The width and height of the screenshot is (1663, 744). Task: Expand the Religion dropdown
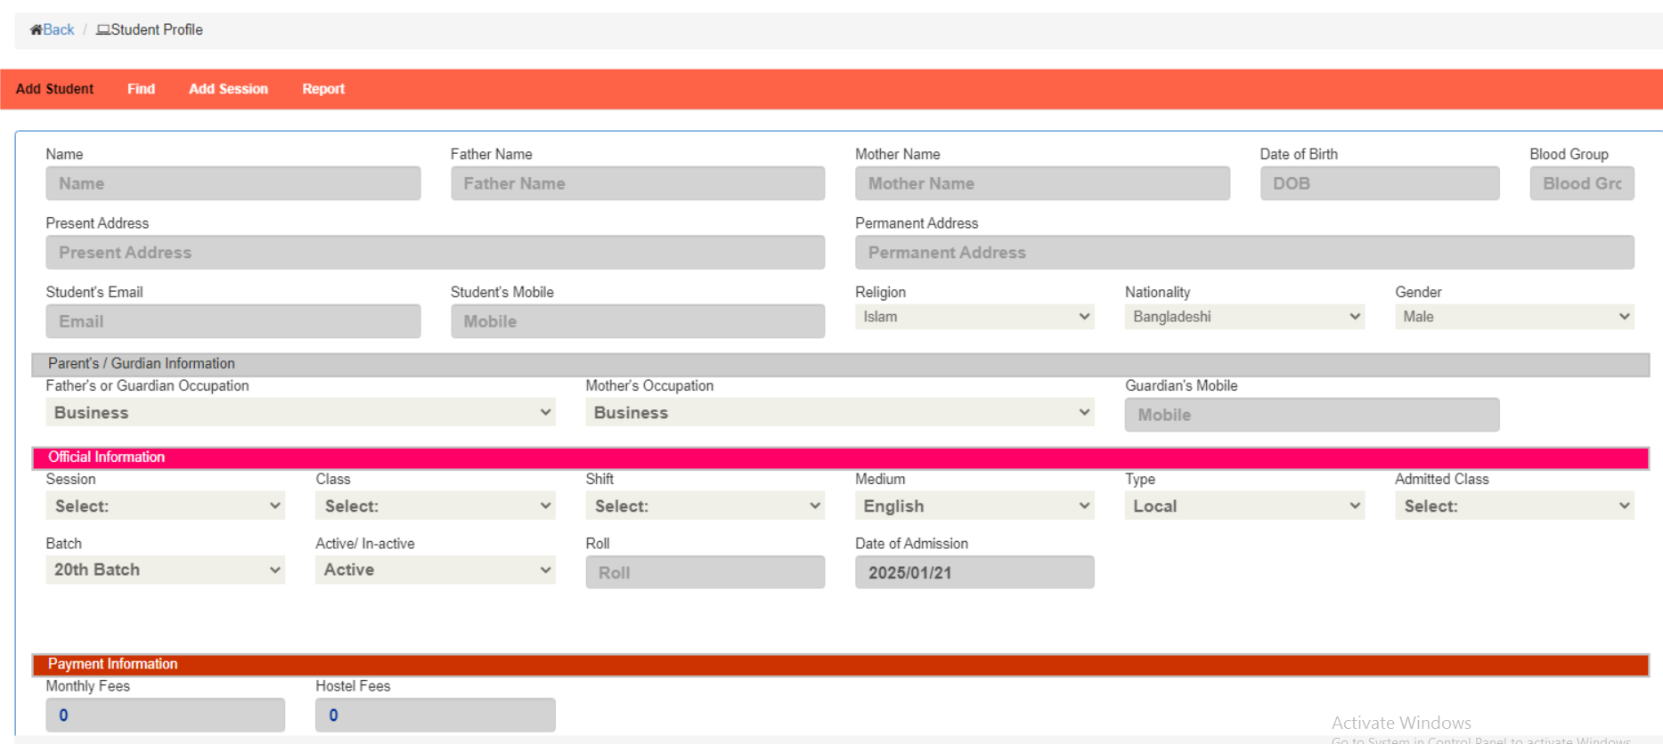click(x=974, y=317)
